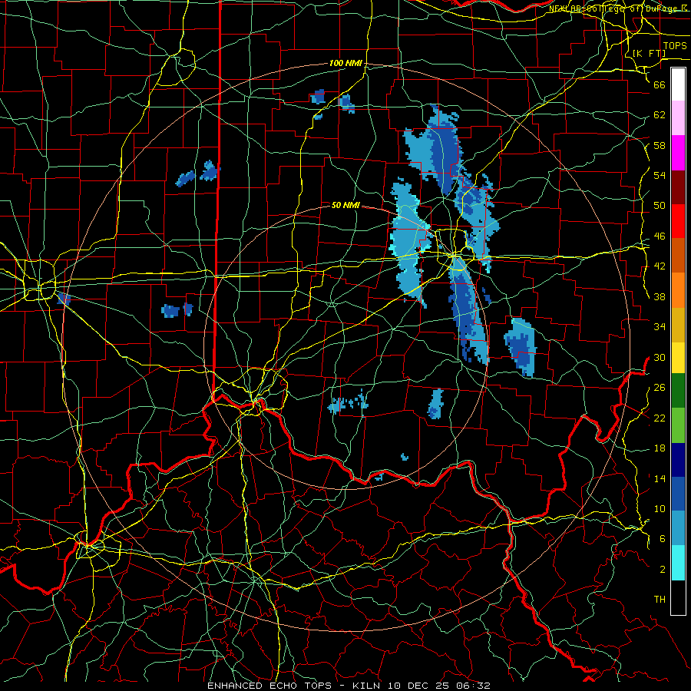
Task: Click the '30' scale value
Action: pyautogui.click(x=660, y=357)
